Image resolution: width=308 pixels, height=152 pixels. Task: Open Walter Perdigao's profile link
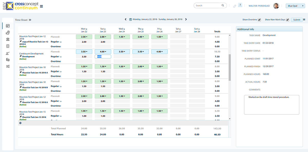tap(259, 6)
